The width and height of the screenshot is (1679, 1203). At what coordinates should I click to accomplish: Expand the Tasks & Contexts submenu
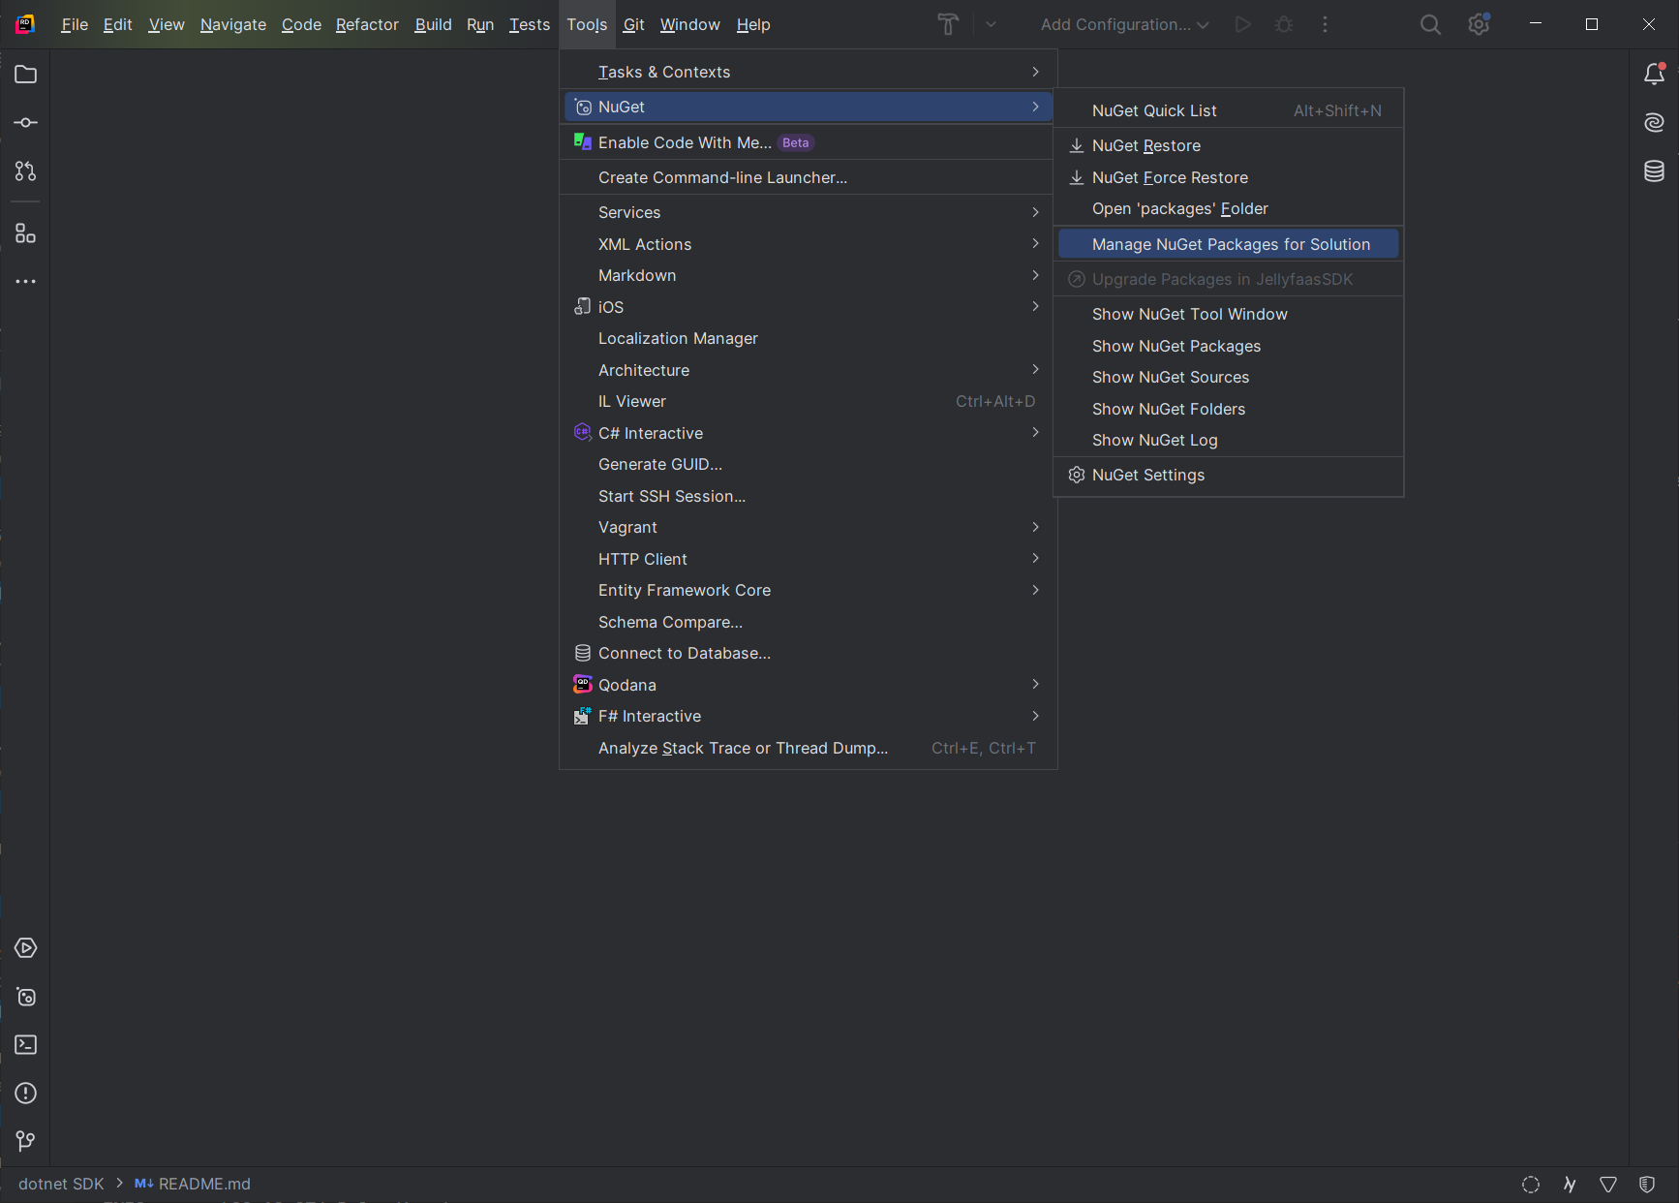point(809,72)
